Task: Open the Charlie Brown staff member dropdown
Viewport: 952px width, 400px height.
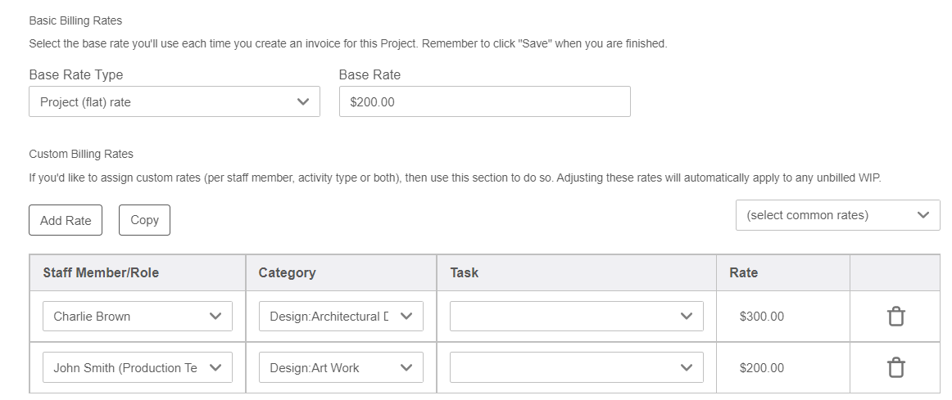Action: point(137,317)
